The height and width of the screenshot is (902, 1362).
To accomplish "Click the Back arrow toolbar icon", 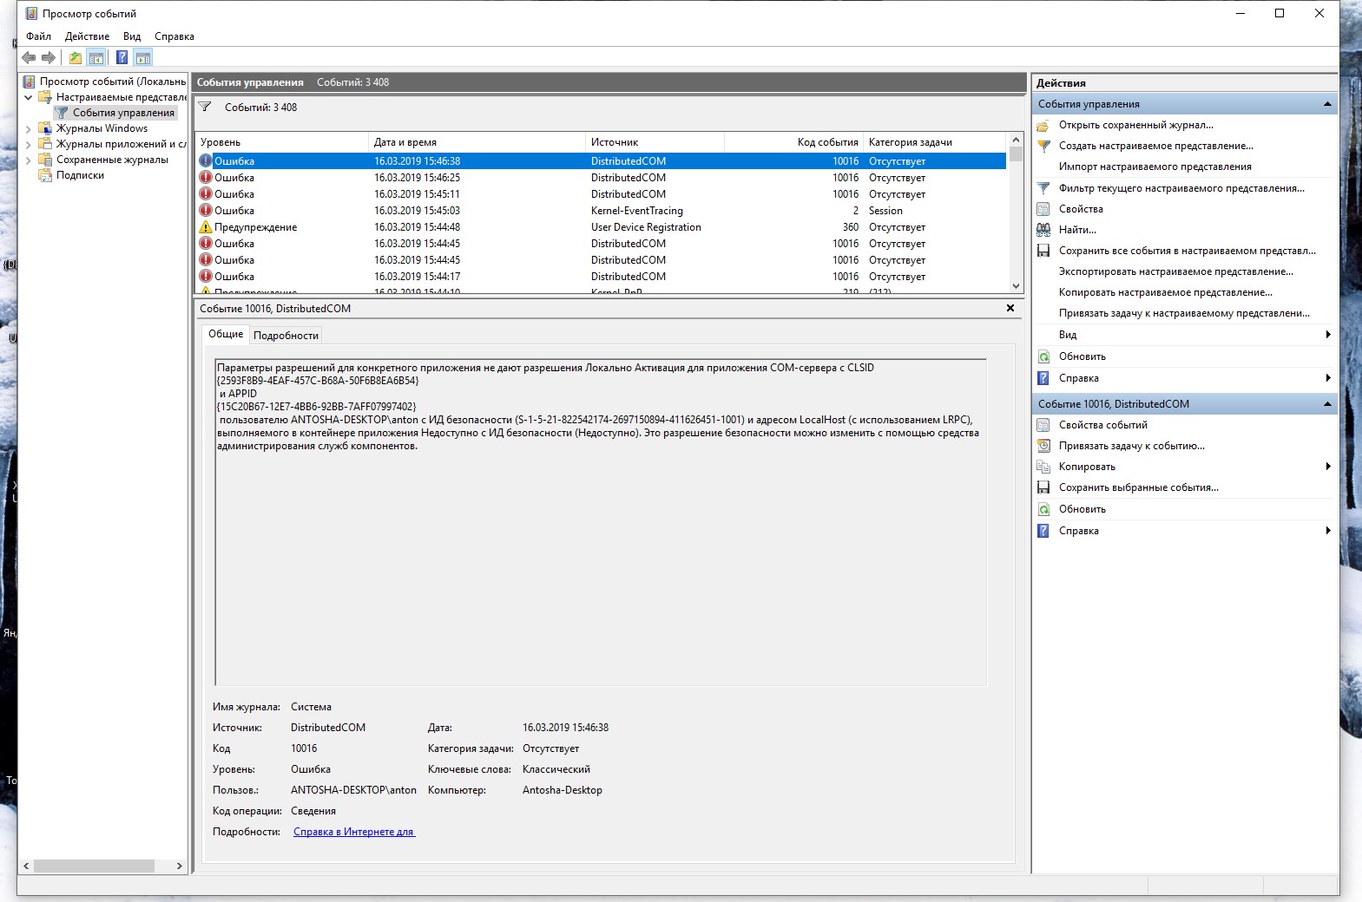I will tap(29, 58).
